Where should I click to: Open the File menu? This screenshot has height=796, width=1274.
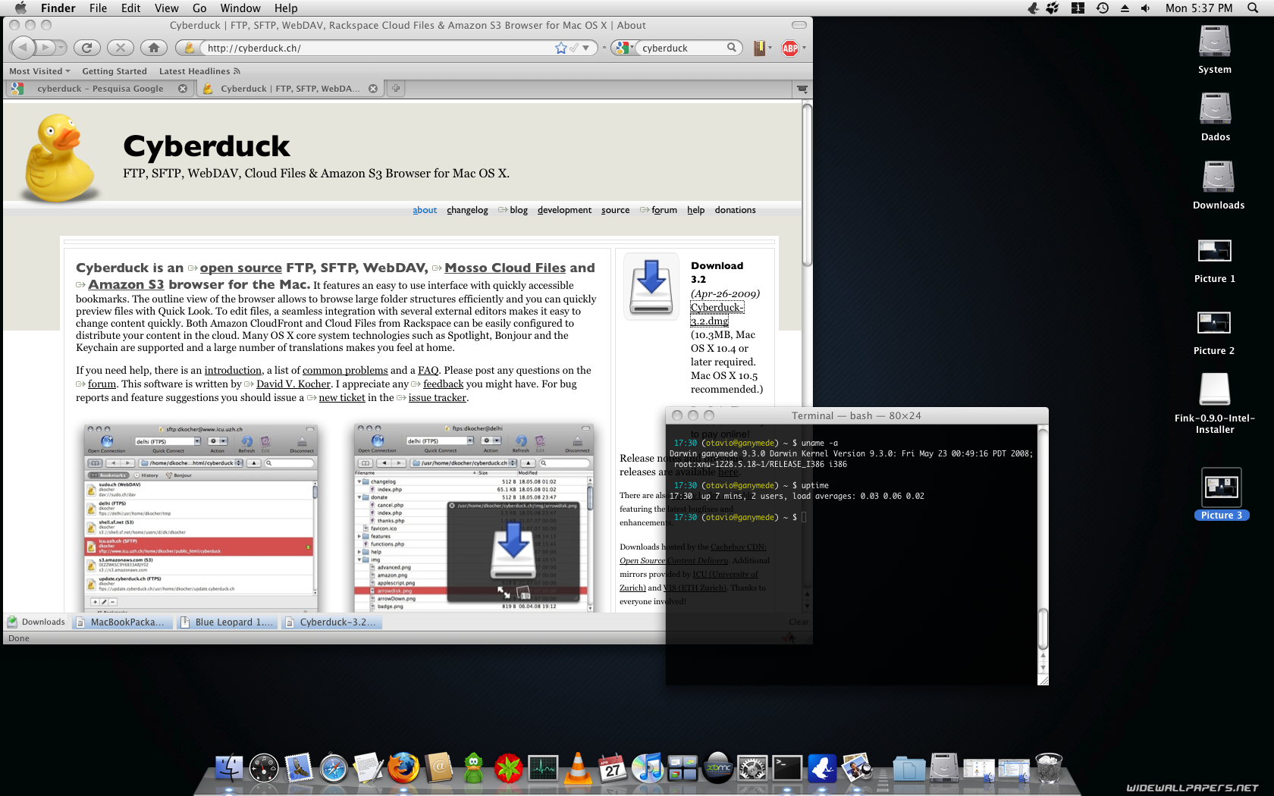pos(98,8)
